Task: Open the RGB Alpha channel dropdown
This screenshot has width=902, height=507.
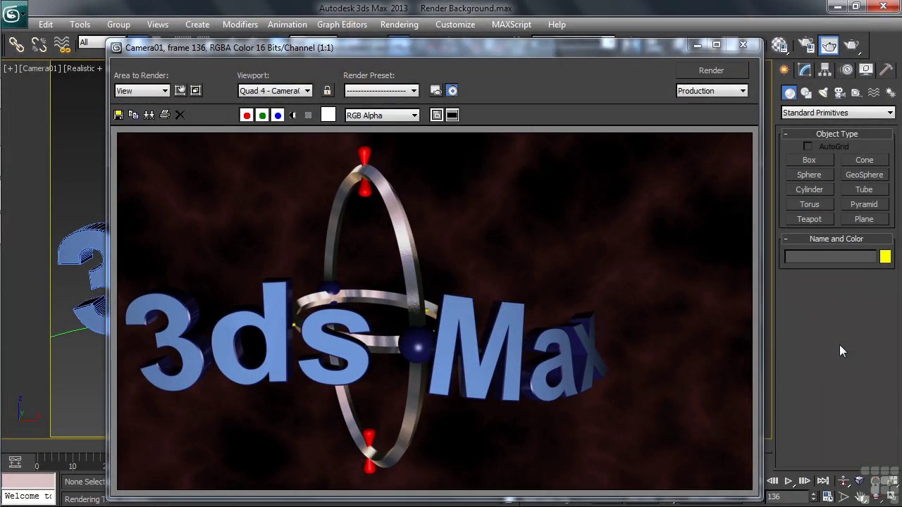Action: tap(382, 115)
